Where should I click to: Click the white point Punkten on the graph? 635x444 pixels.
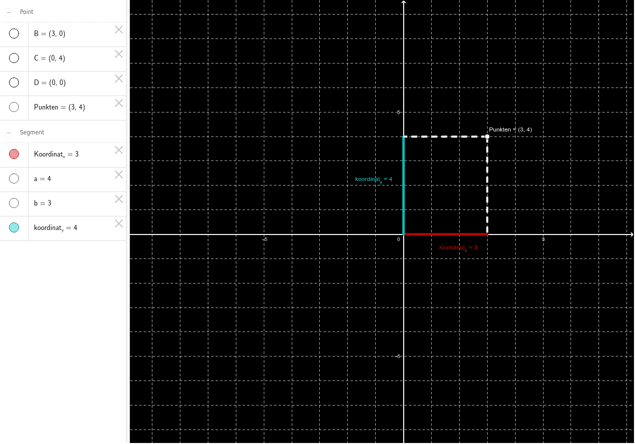[487, 136]
